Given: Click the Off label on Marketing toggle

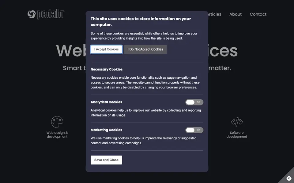Looking at the screenshot, I should pyautogui.click(x=198, y=130).
